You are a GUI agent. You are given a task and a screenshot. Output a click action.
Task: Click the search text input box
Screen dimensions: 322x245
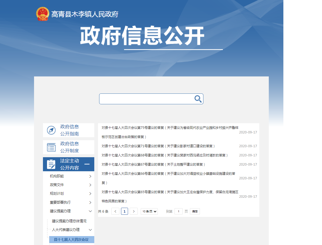pyautogui.click(x=146, y=99)
